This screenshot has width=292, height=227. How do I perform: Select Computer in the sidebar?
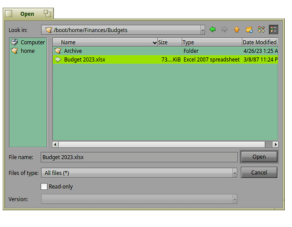pyautogui.click(x=28, y=42)
